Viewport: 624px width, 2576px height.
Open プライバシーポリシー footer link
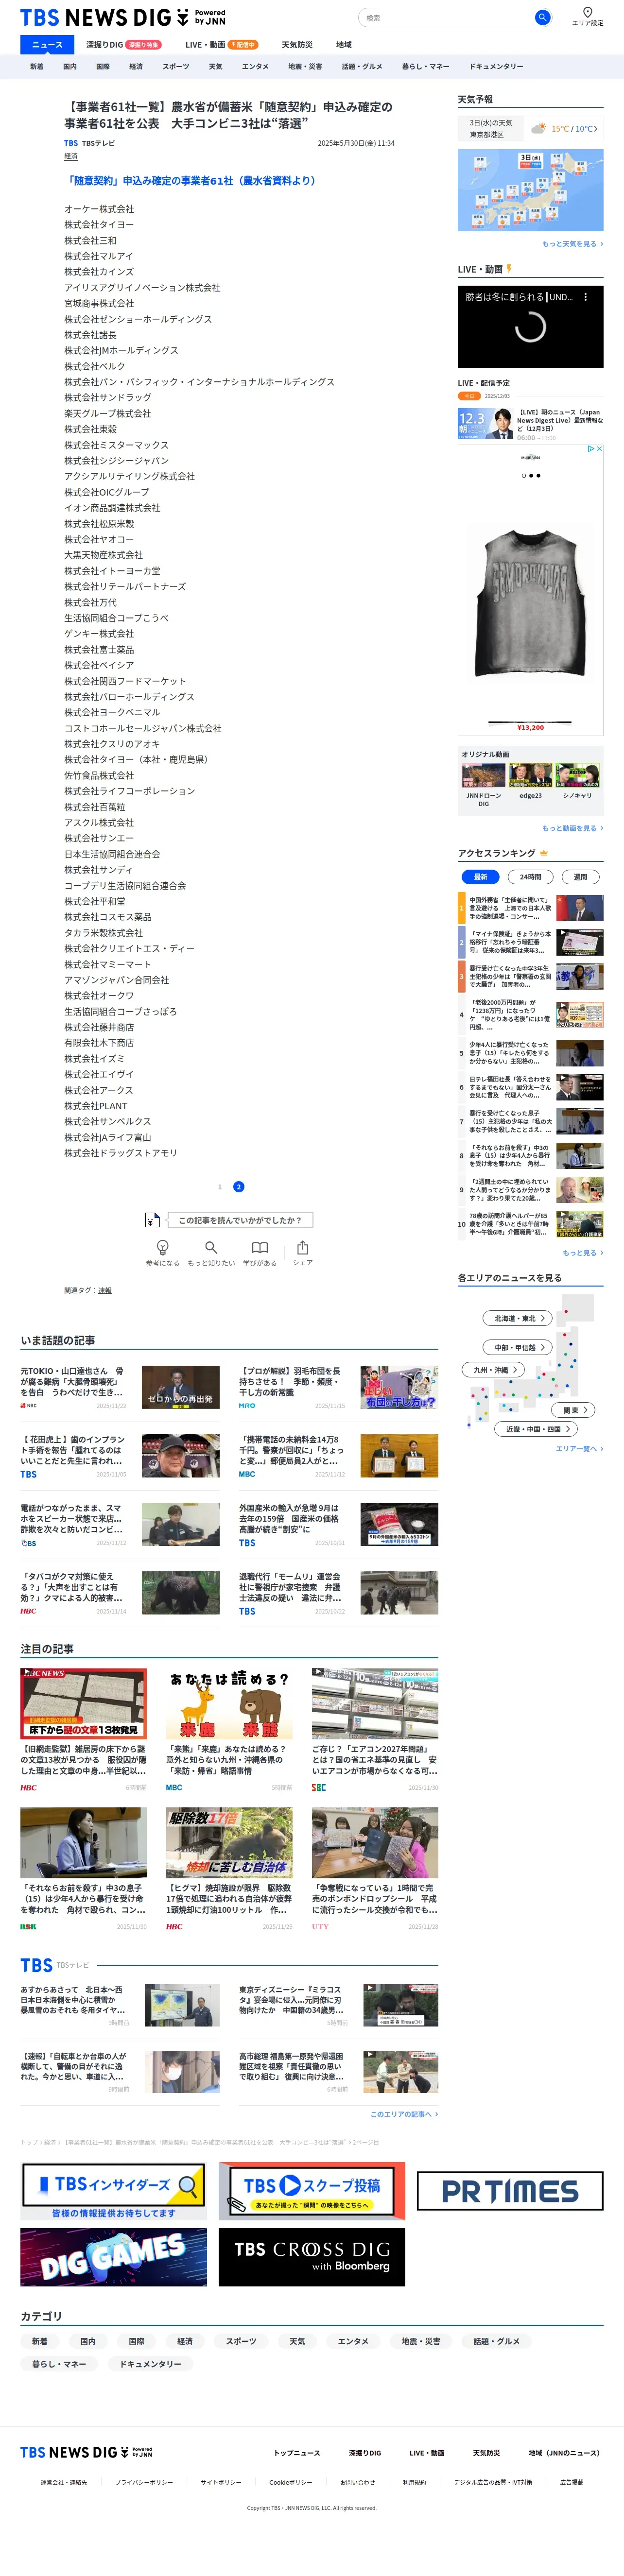tap(144, 2482)
